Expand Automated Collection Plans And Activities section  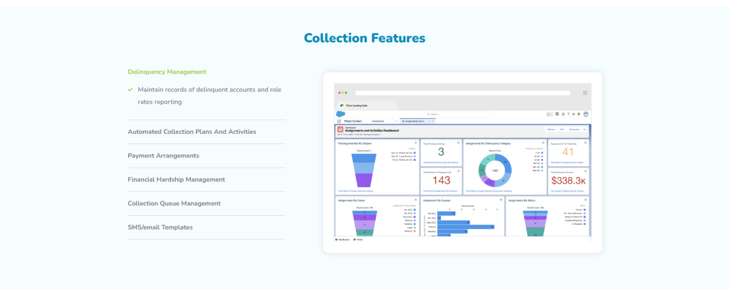tap(192, 131)
